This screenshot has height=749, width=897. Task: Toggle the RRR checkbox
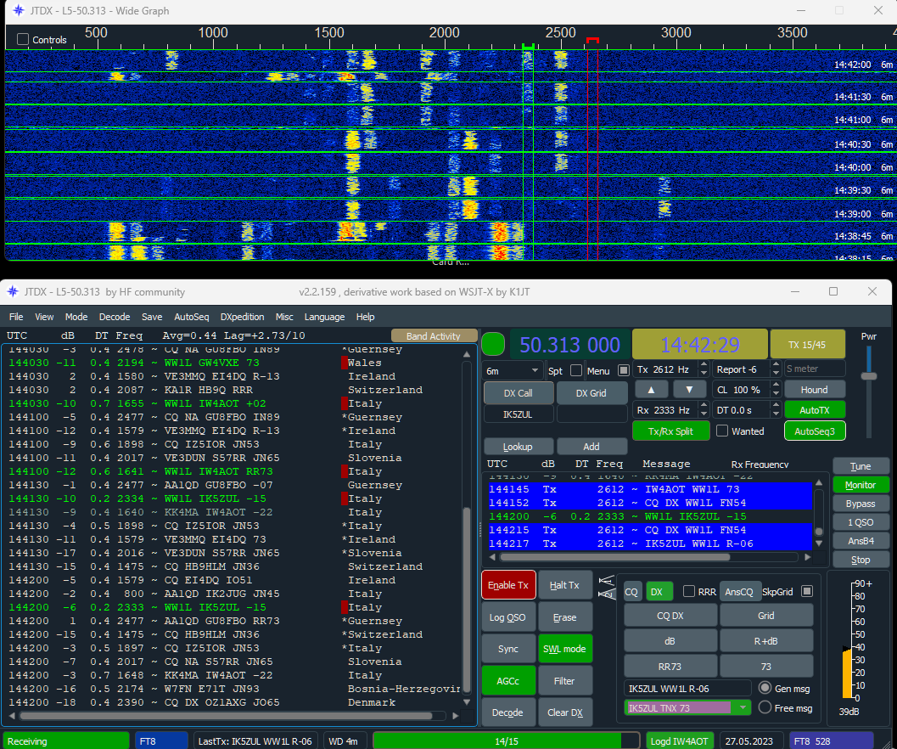click(x=689, y=591)
